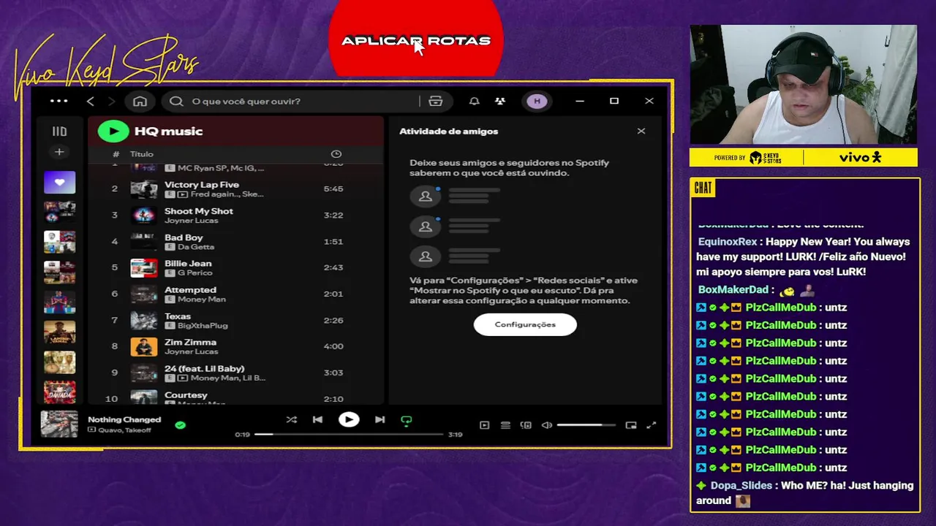The height and width of the screenshot is (526, 936).
Task: Skip to previous track
Action: pos(317,420)
